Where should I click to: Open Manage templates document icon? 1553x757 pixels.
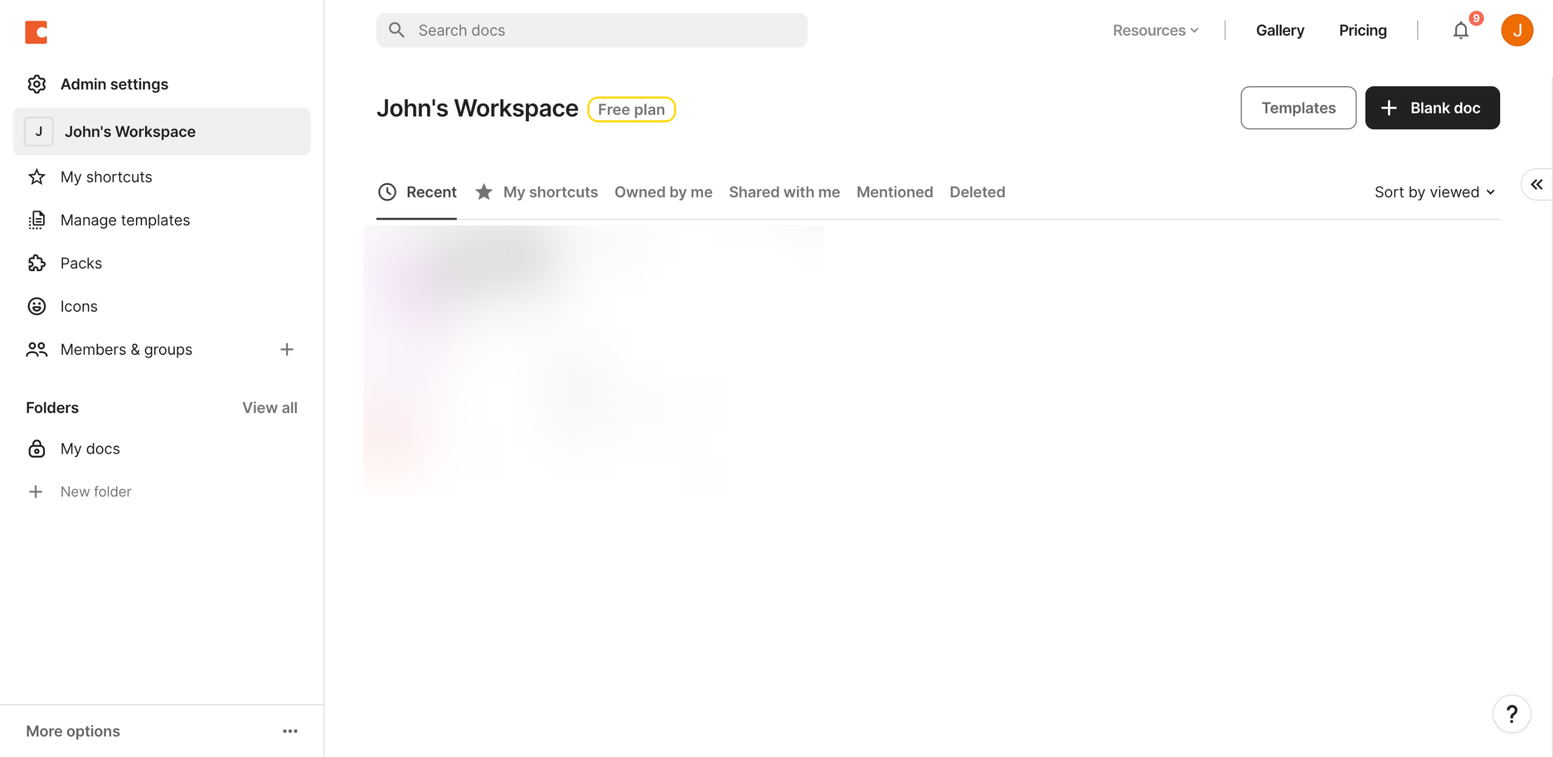tap(36, 220)
